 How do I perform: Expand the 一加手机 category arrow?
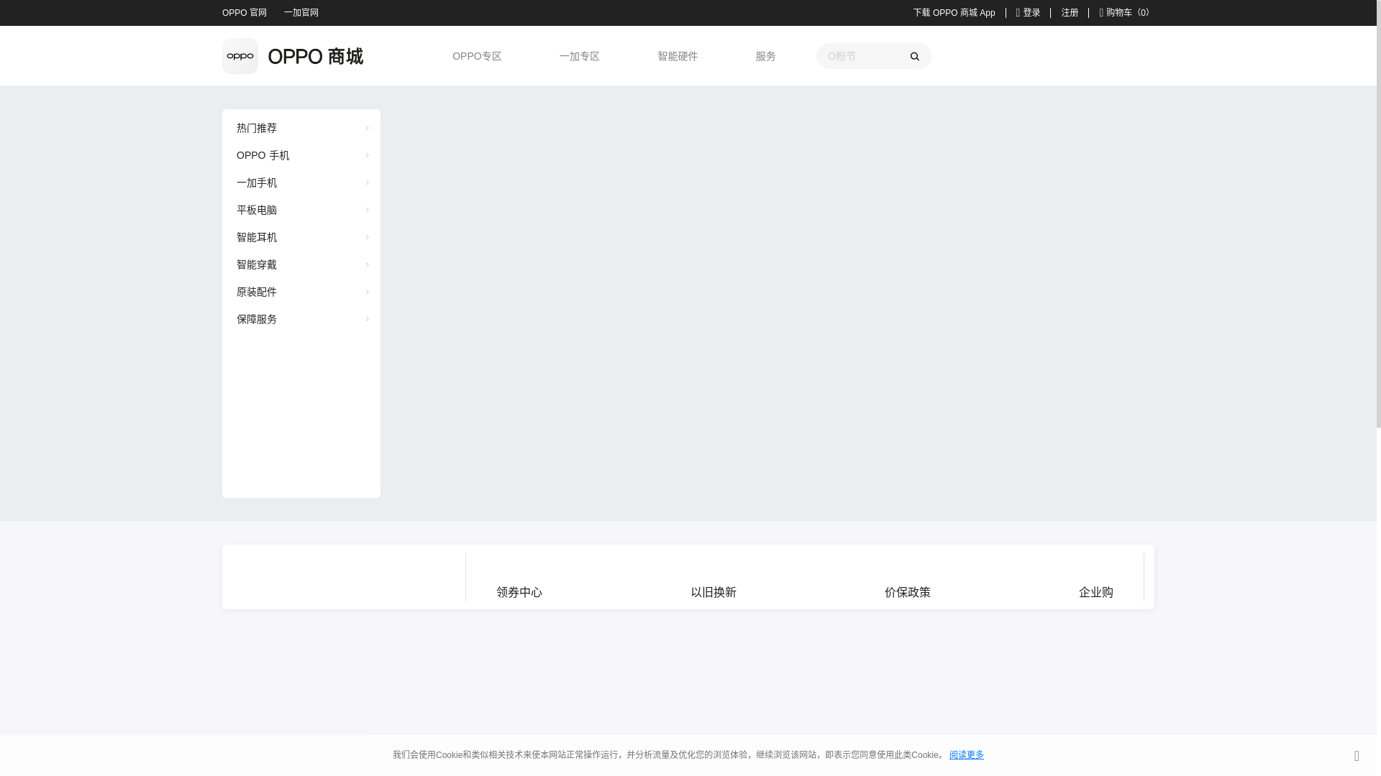[367, 183]
